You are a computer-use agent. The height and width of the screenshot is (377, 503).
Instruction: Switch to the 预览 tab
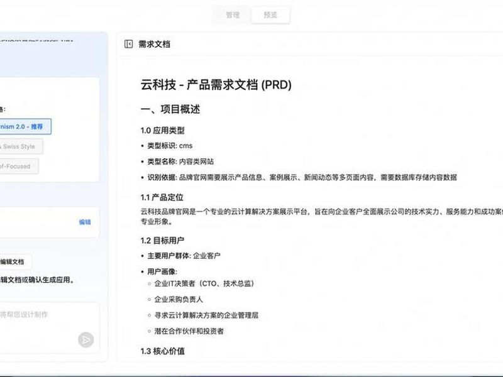270,14
